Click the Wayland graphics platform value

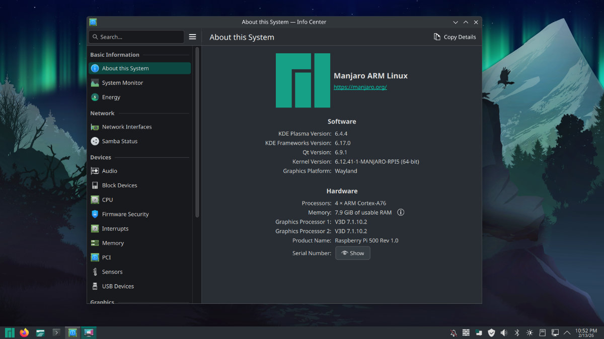[x=346, y=171]
